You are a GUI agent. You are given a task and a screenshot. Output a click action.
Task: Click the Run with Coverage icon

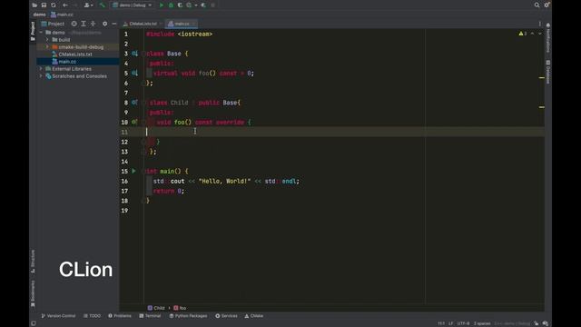(x=180, y=5)
